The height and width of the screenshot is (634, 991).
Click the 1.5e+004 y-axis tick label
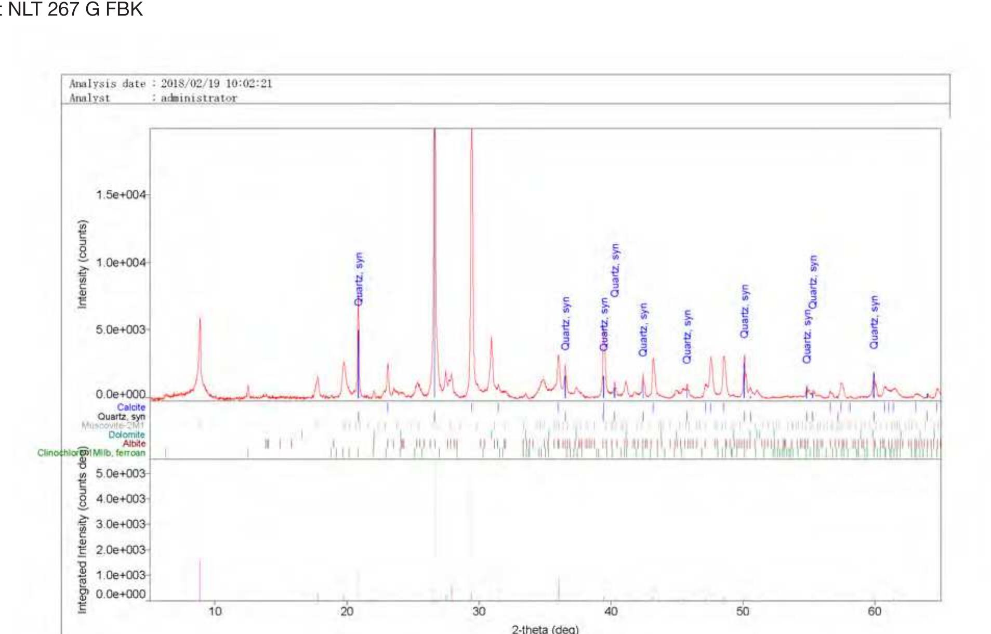[x=121, y=195]
